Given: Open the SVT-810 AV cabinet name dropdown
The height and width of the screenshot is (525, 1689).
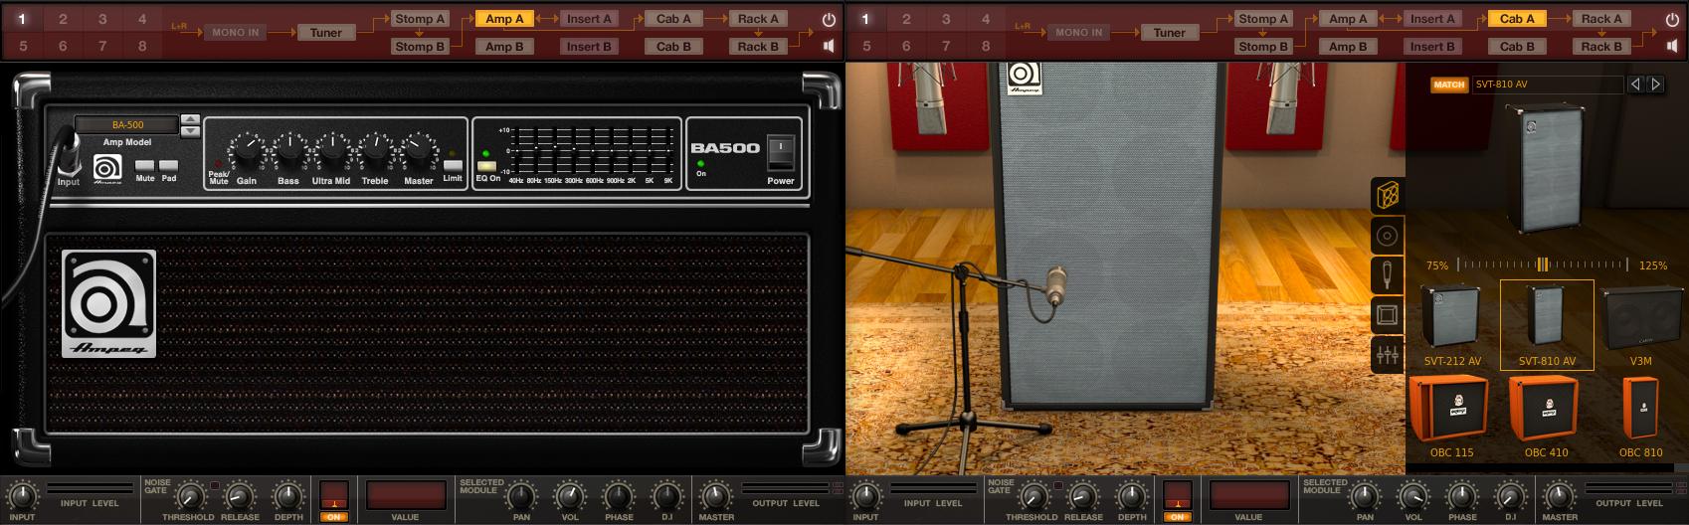Looking at the screenshot, I should point(1547,85).
